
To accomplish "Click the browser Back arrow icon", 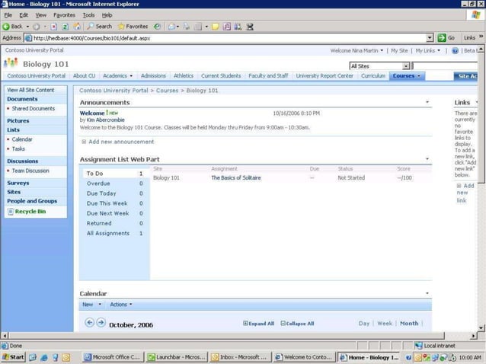I will [7, 26].
